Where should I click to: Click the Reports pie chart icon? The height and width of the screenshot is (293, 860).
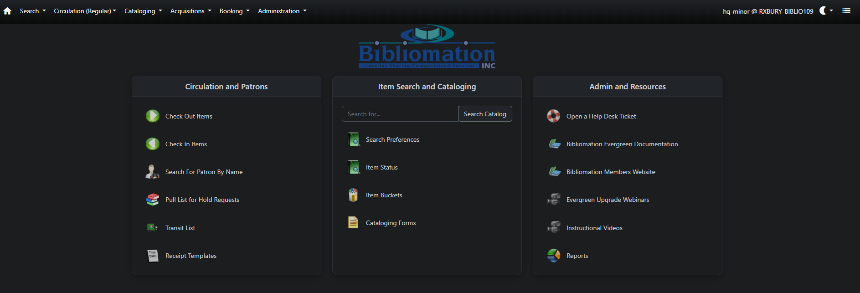point(554,256)
